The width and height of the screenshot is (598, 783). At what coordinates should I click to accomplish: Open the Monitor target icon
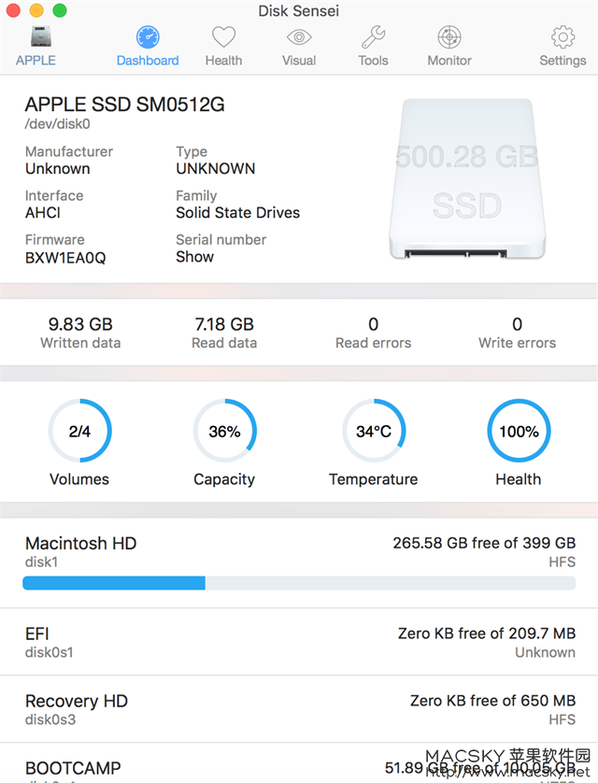[x=449, y=37]
